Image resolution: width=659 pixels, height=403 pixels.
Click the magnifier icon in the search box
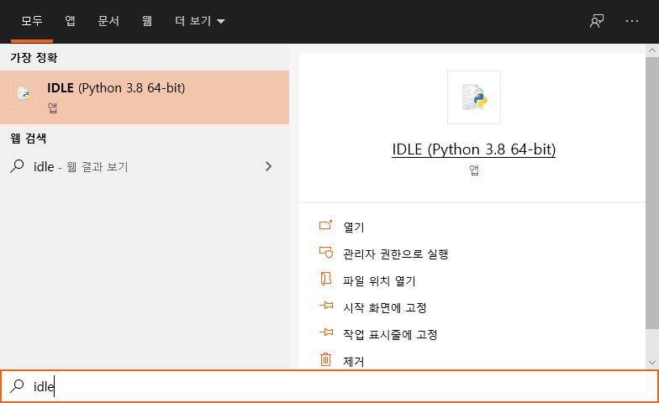click(17, 386)
